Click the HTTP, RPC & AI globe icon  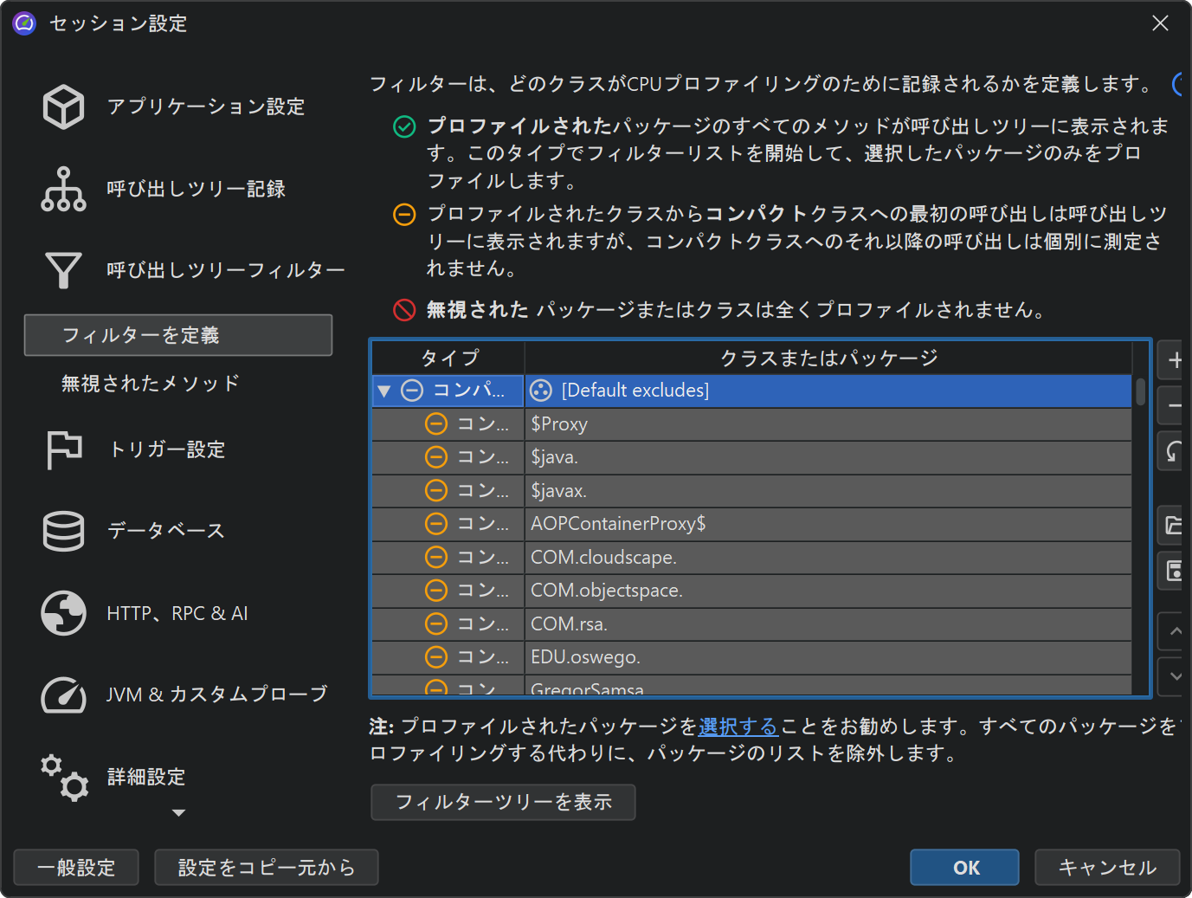(x=63, y=613)
